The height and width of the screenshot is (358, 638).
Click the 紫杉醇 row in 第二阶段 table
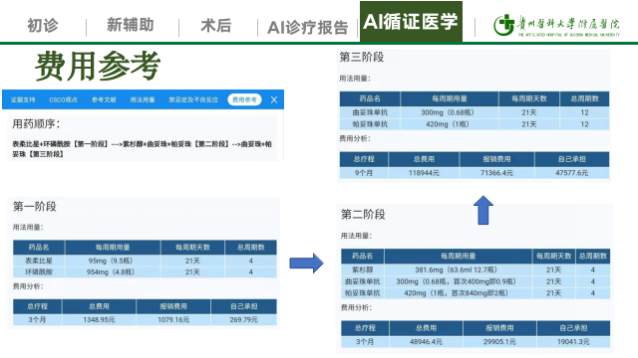pyautogui.click(x=476, y=269)
